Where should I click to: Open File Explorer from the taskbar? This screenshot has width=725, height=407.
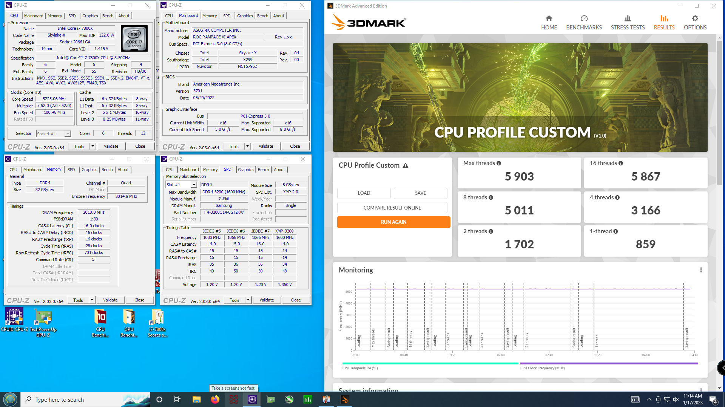pyautogui.click(x=196, y=399)
